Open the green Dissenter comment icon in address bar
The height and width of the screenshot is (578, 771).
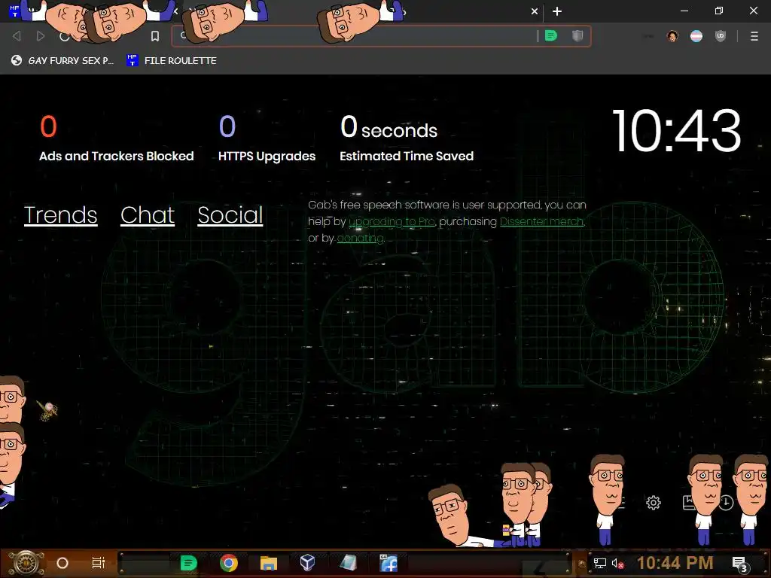pyautogui.click(x=551, y=36)
